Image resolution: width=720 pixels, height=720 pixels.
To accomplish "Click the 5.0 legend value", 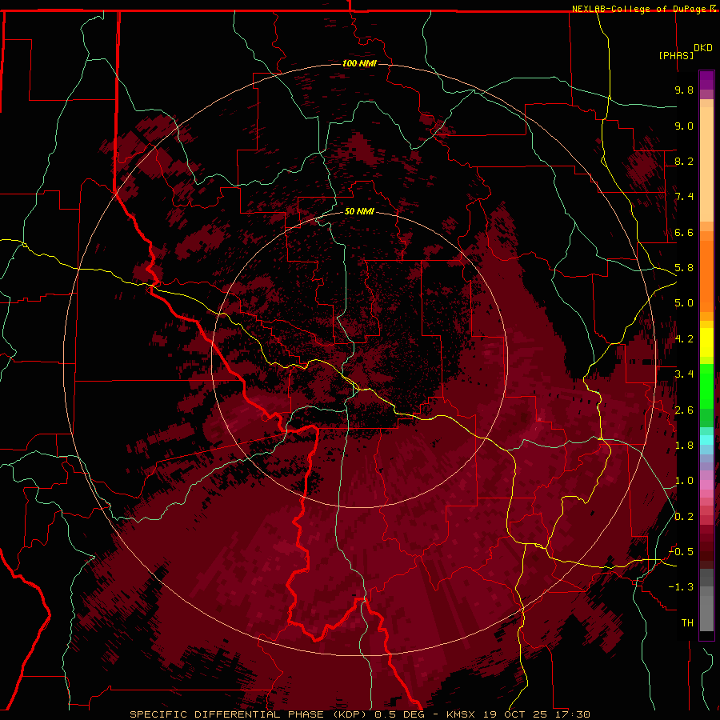I will click(x=684, y=303).
